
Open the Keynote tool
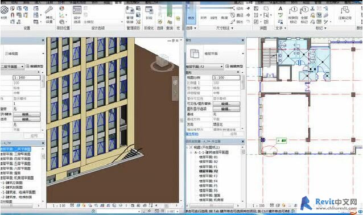click(x=345, y=14)
